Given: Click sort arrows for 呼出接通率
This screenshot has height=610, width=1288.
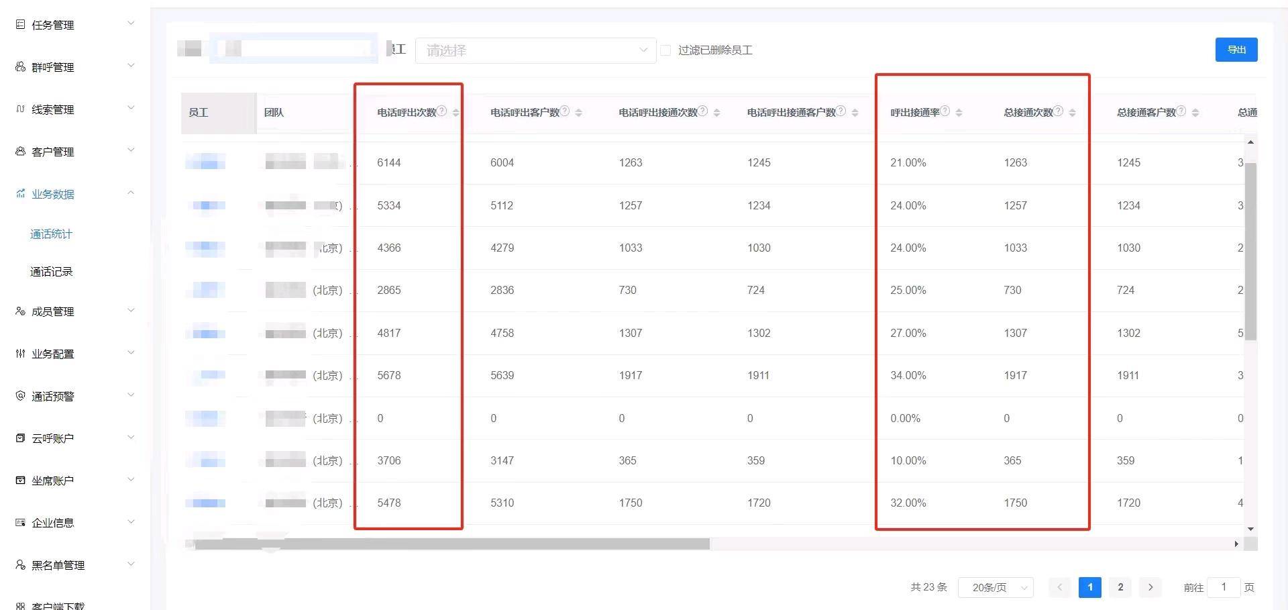Looking at the screenshot, I should point(959,113).
